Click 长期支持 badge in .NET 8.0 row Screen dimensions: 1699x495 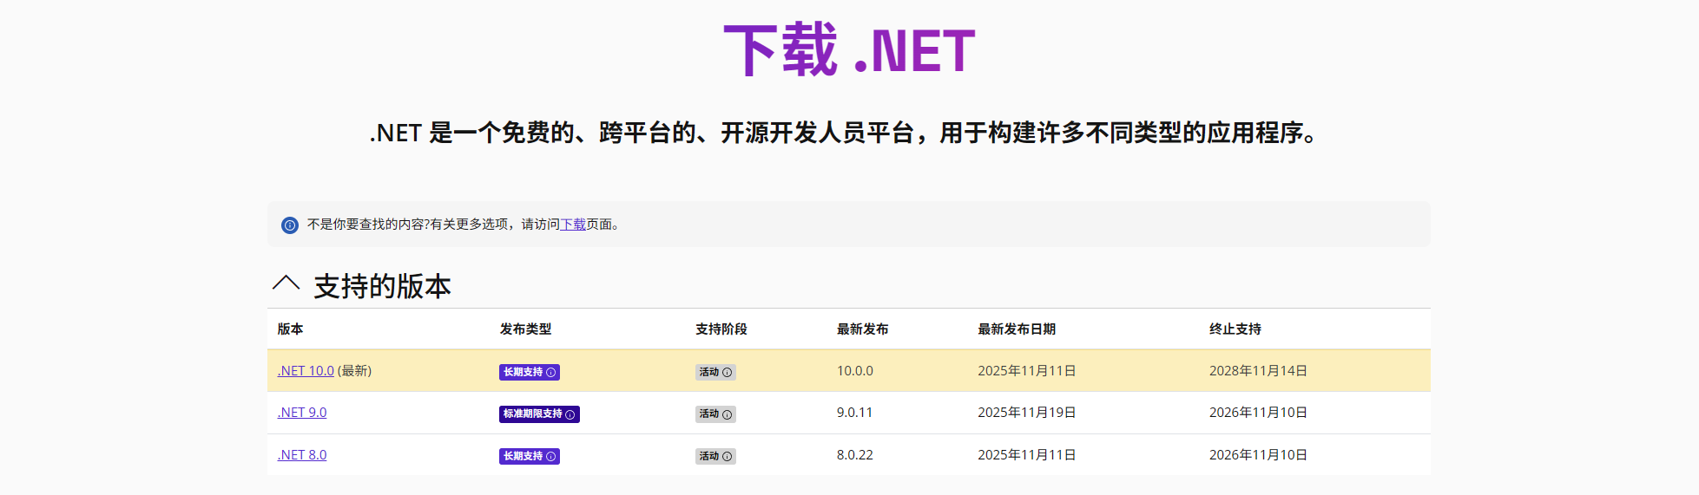(x=529, y=456)
